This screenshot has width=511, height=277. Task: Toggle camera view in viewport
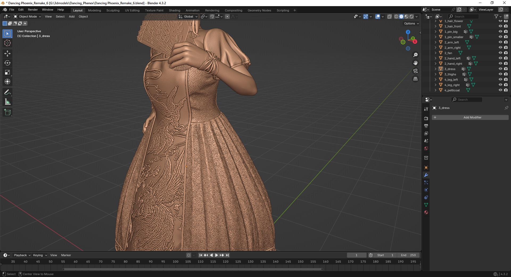(x=415, y=71)
